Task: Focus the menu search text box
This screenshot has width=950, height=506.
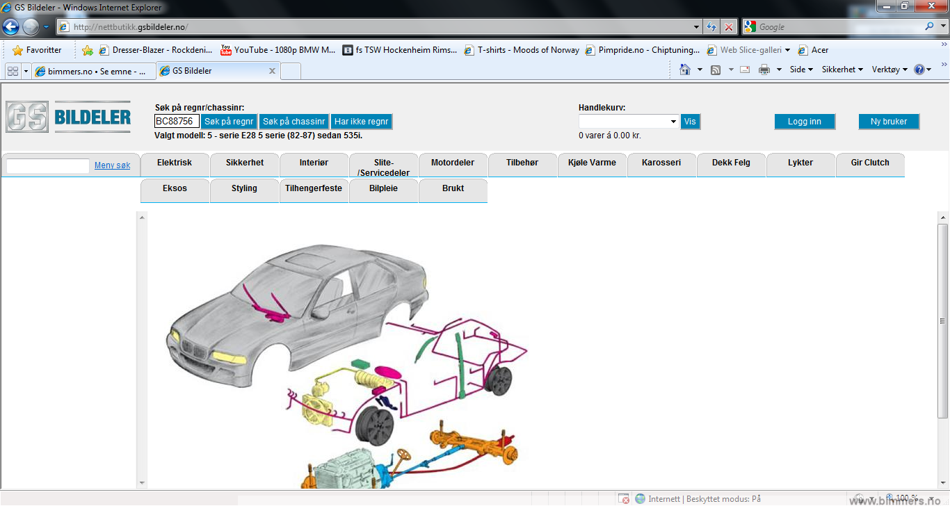Action: click(x=48, y=165)
